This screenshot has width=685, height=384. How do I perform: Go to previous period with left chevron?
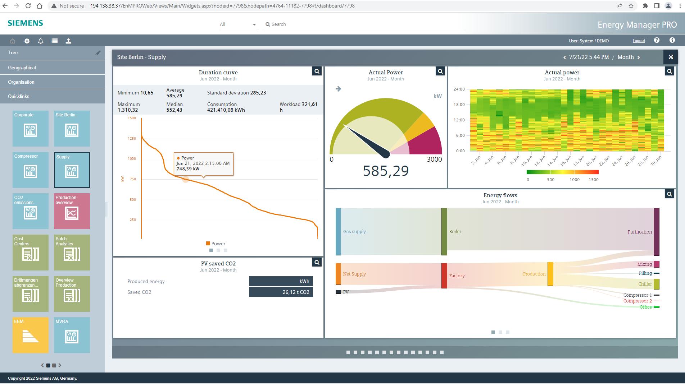[x=564, y=57]
